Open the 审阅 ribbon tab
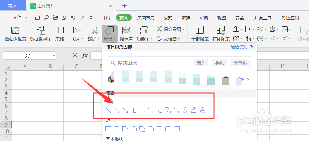Image resolution: width=309 pixels, height=141 pixels. (x=204, y=18)
